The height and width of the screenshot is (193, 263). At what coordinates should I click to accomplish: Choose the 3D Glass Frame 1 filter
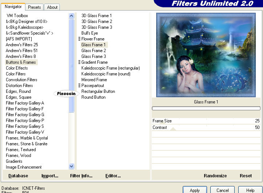96,16
